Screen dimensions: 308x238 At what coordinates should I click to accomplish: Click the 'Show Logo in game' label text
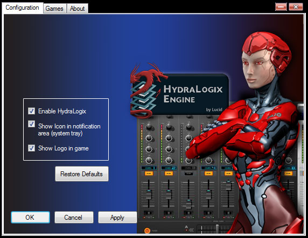(x=63, y=148)
